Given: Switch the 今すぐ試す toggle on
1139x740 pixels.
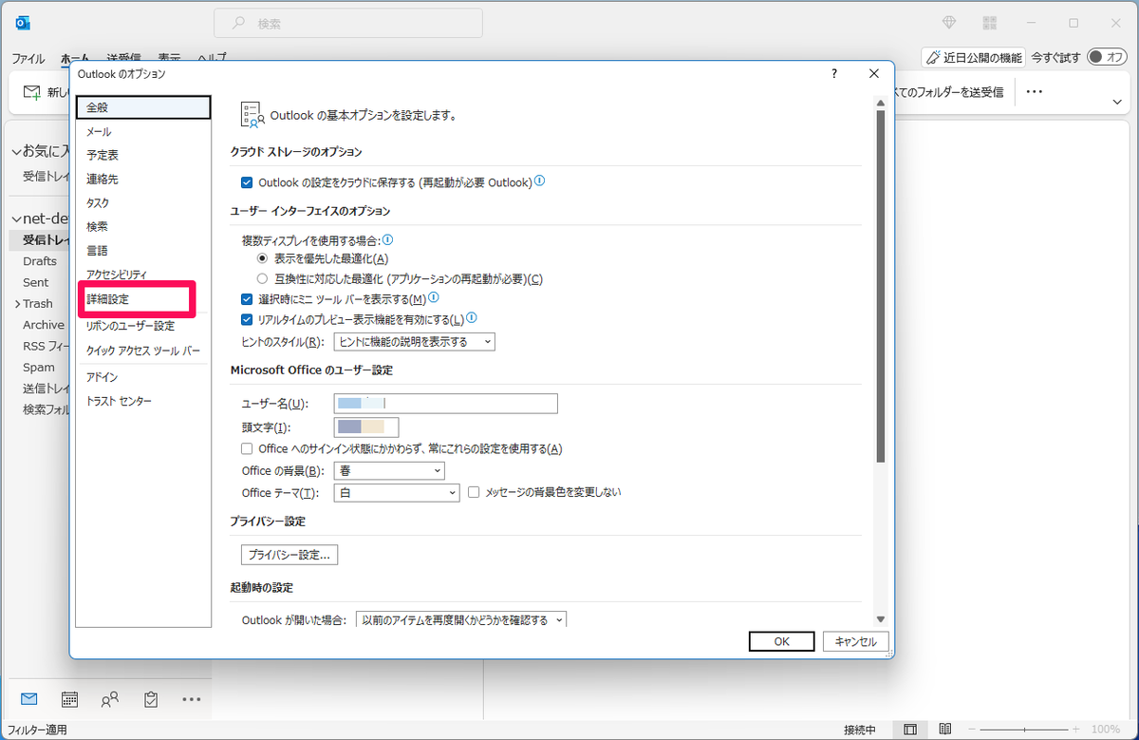Looking at the screenshot, I should 1107,57.
